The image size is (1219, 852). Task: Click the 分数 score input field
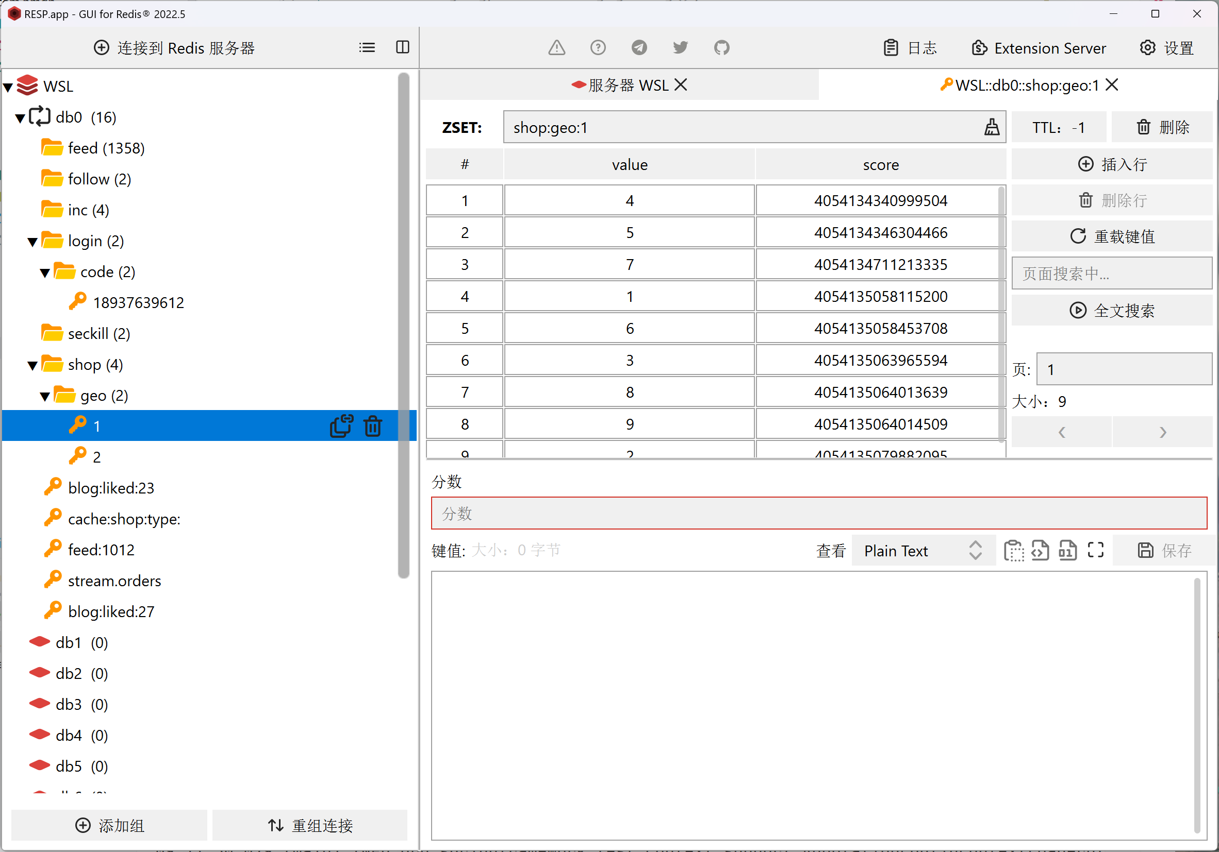tap(819, 513)
